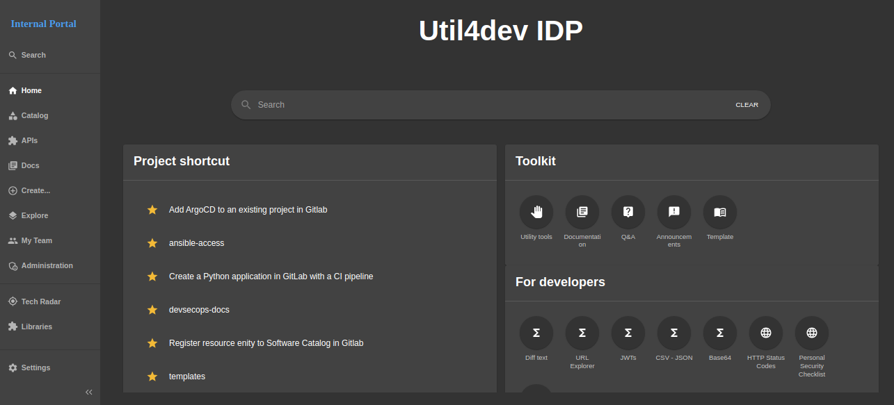Click the main Search input field

pos(487,105)
